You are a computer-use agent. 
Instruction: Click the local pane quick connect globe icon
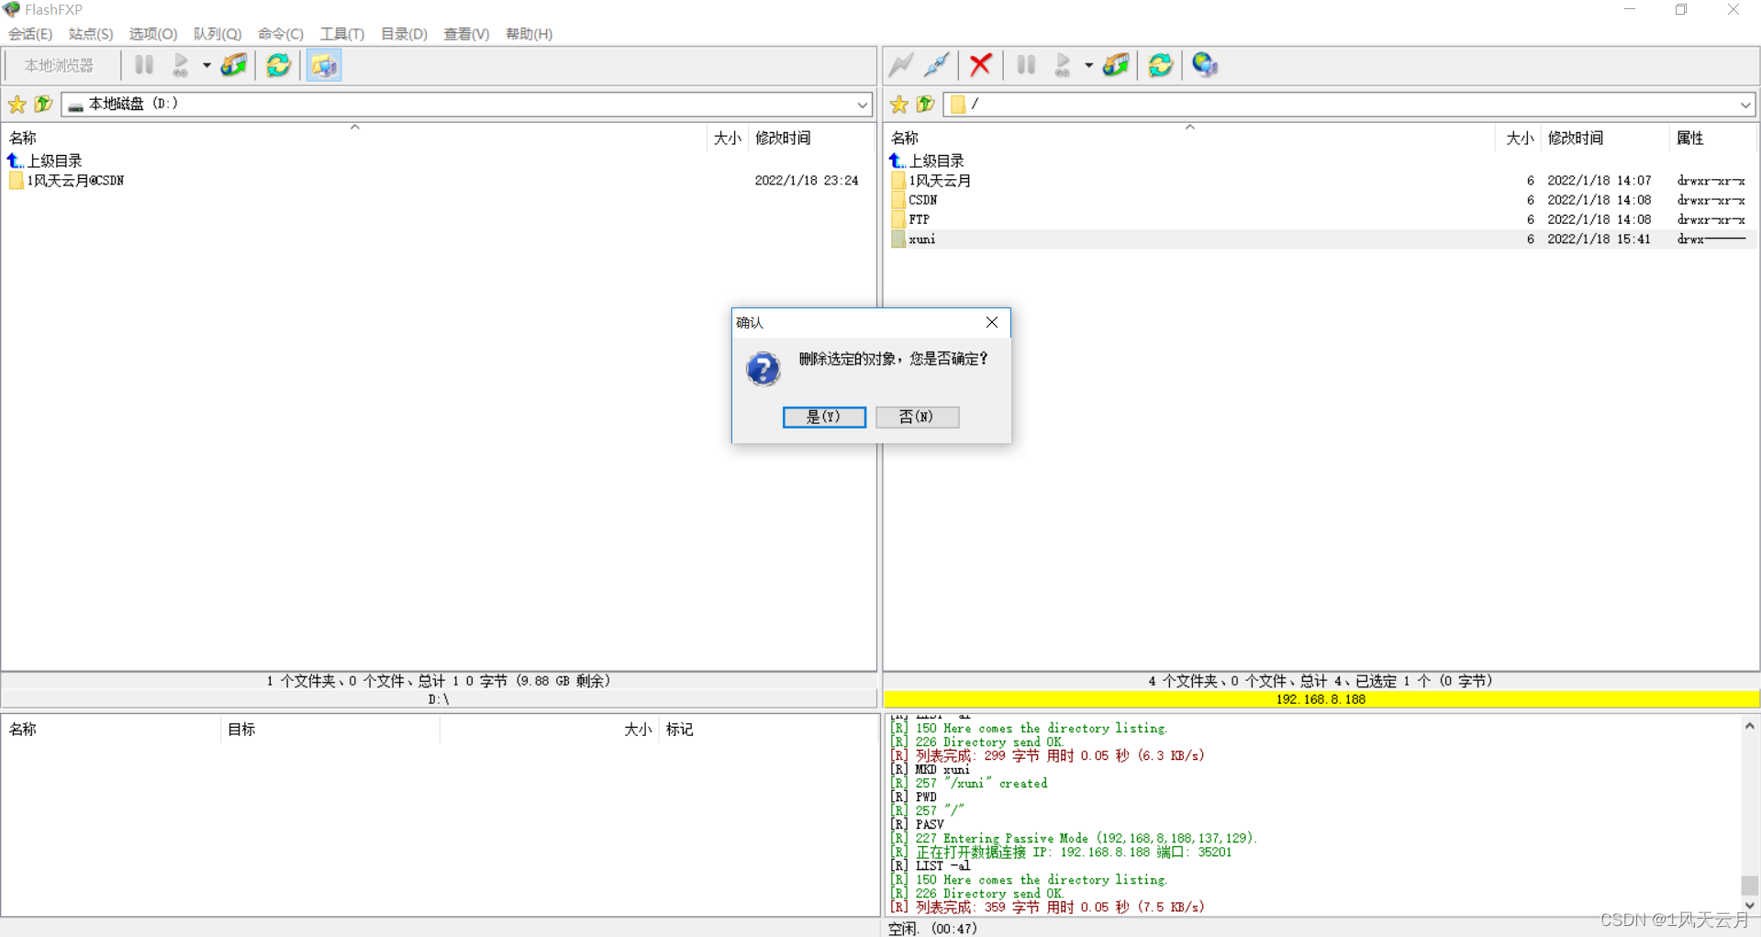[x=234, y=65]
